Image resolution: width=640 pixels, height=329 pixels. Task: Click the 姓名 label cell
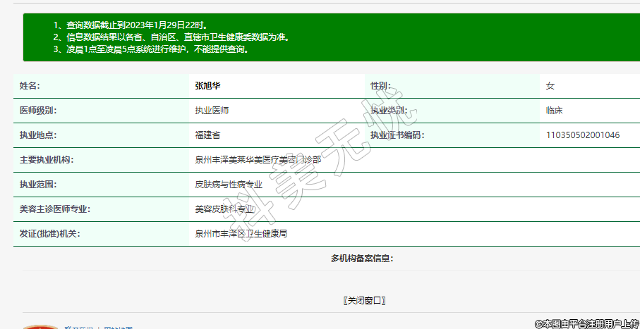pyautogui.click(x=30, y=86)
